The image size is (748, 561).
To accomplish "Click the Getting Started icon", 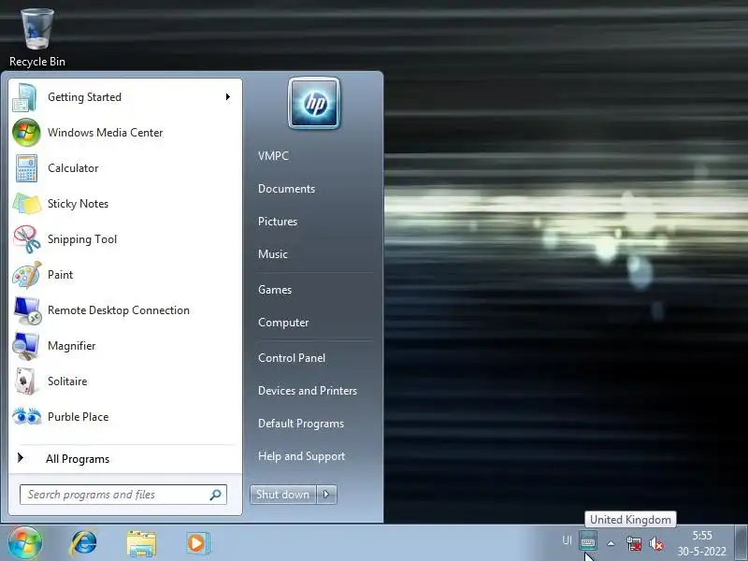I will [25, 97].
